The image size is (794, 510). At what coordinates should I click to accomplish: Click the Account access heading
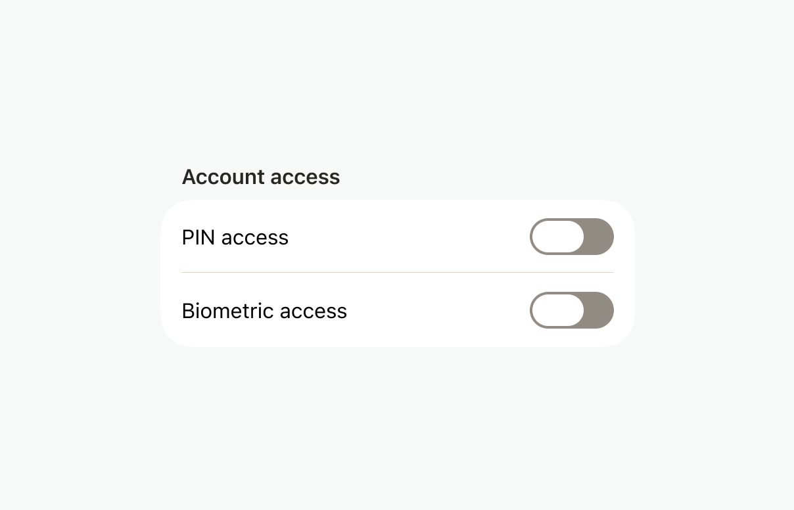(260, 177)
